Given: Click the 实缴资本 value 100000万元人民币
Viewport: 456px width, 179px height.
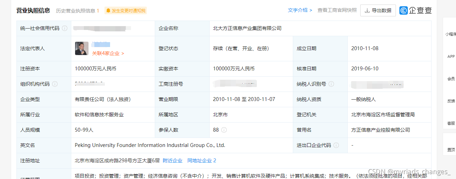Looking at the screenshot, I should (x=234, y=69).
